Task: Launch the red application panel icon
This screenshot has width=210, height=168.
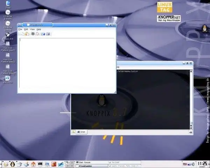Action: tap(54, 164)
